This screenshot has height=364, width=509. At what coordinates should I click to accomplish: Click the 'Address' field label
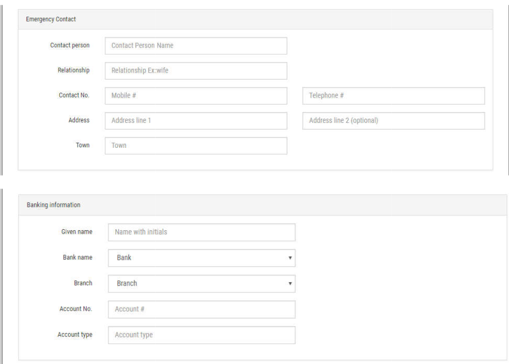pyautogui.click(x=79, y=120)
